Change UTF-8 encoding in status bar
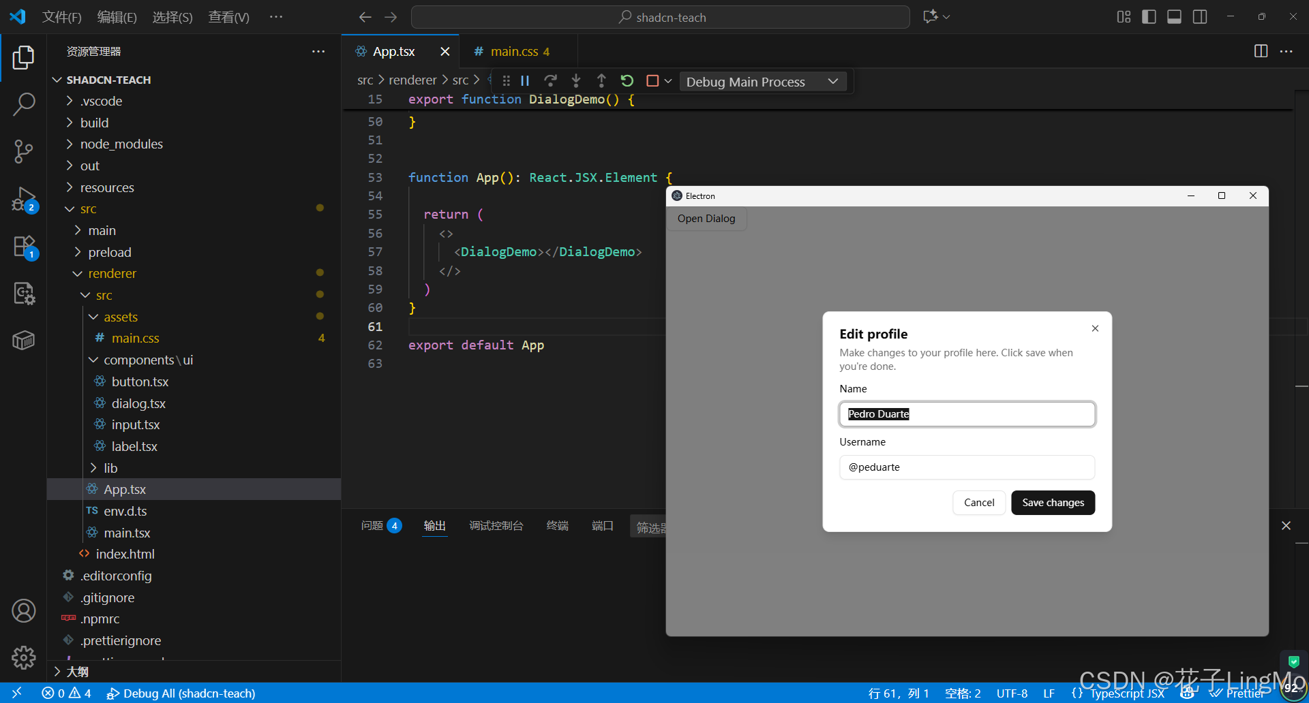1309x703 pixels. pos(1012,693)
